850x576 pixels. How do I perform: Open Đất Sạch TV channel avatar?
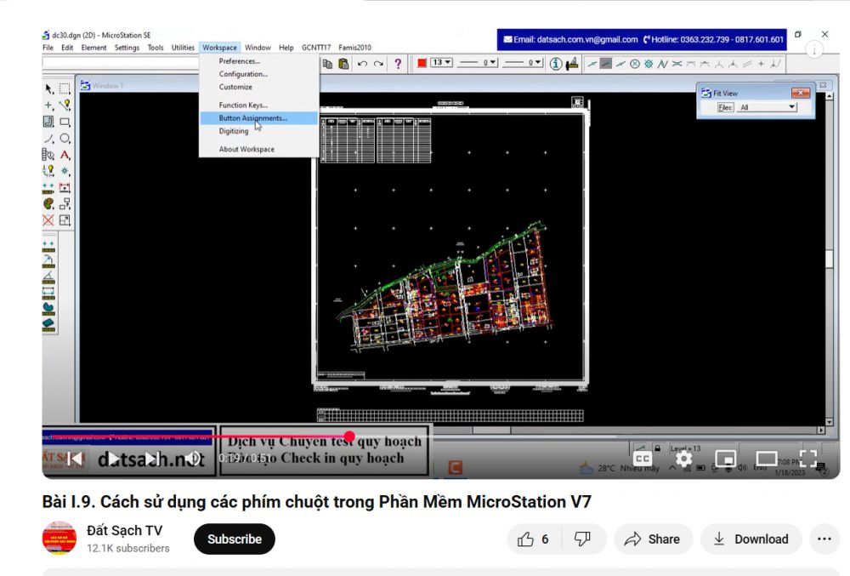click(x=59, y=539)
